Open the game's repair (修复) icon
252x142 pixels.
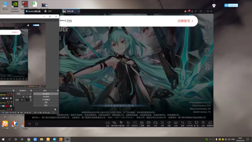pos(207,66)
